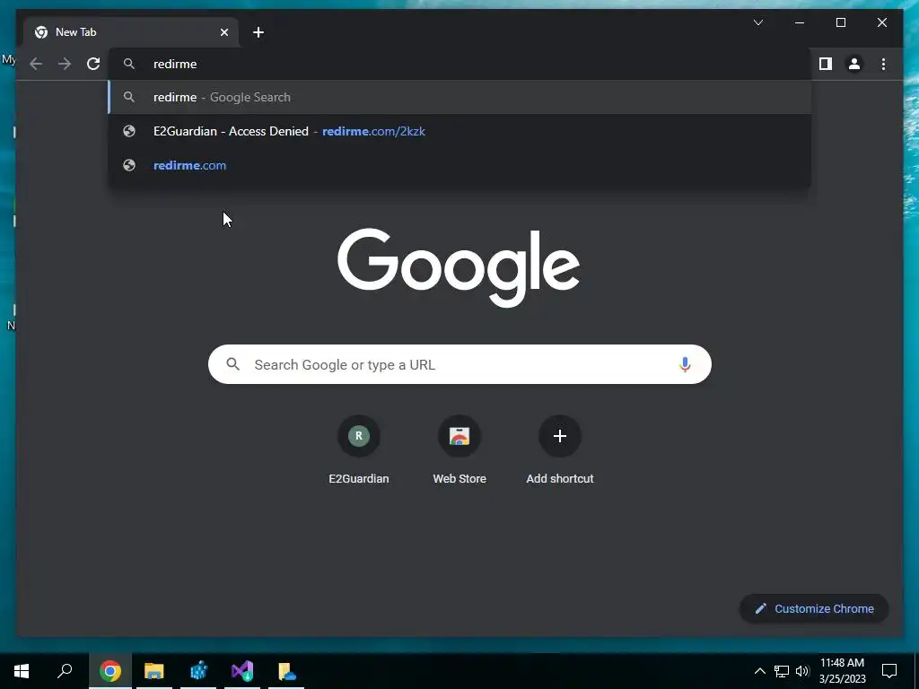
Task: Open the taskbar clock and date
Action: 842,671
